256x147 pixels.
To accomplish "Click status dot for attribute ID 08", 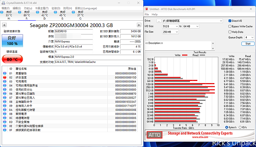I will pyautogui.click(x=5, y=102).
